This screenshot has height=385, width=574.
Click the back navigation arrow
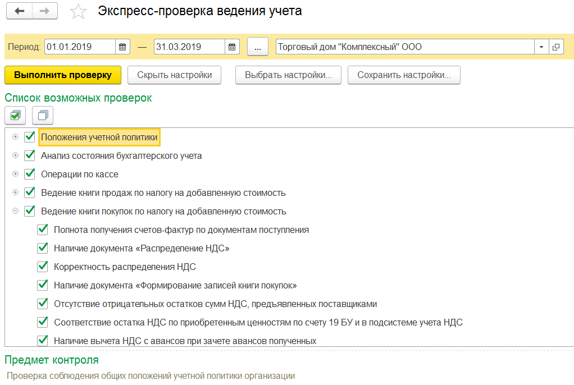coord(19,11)
